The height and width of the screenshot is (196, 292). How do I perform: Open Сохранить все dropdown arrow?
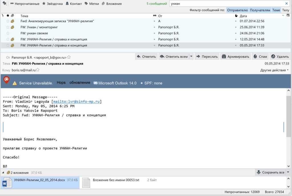point(288,172)
